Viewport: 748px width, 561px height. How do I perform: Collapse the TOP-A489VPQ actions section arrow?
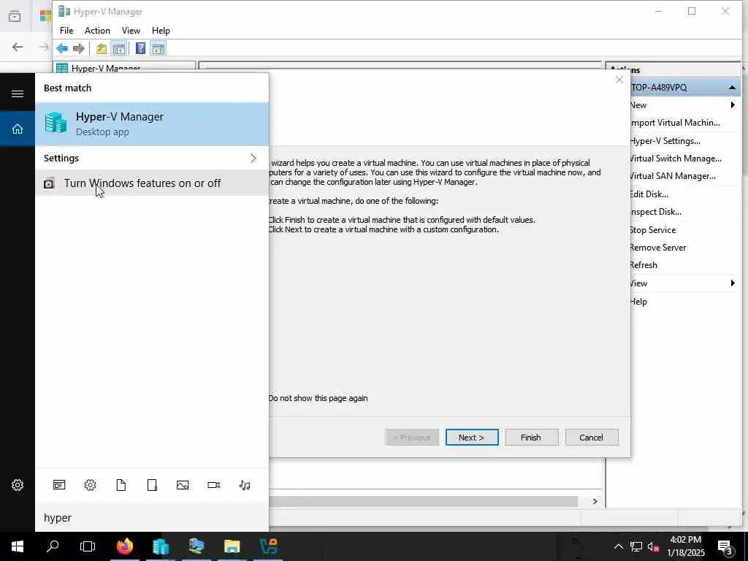(732, 88)
